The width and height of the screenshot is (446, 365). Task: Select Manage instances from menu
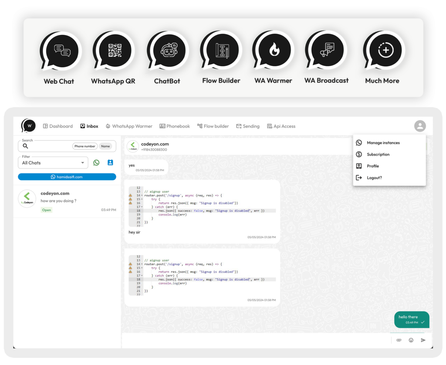(x=383, y=143)
